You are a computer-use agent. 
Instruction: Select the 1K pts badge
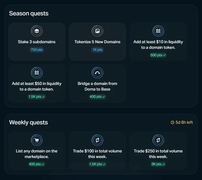97,50
